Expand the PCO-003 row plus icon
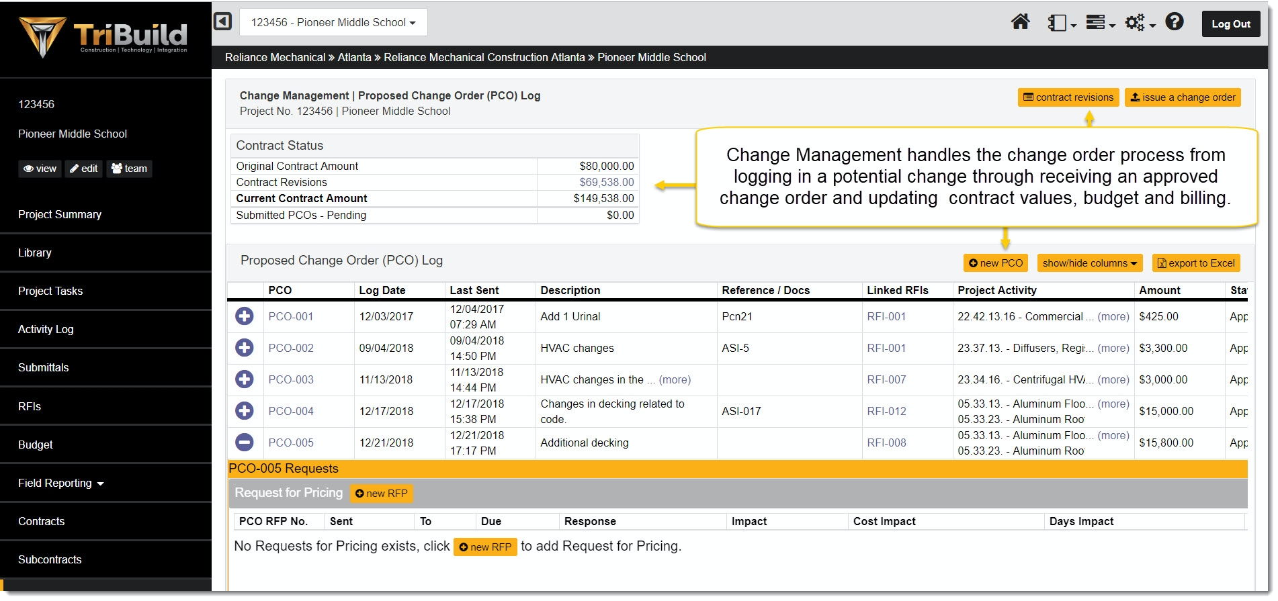 tap(245, 379)
